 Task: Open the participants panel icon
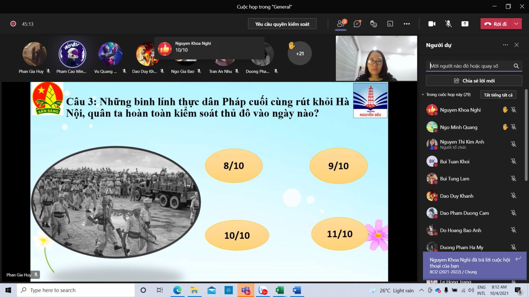[341, 24]
